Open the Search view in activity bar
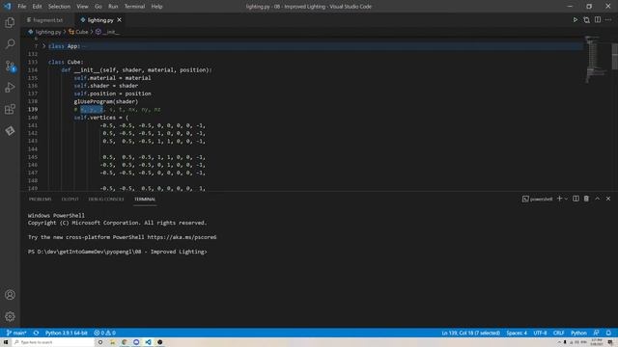This screenshot has width=618, height=347. click(x=10, y=43)
